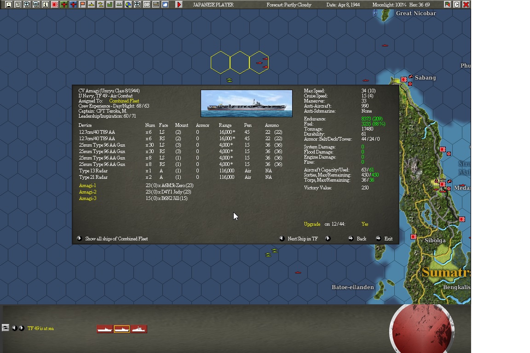Open the Amagi-1 air group
Screen dimensions: 530x353
(87, 185)
